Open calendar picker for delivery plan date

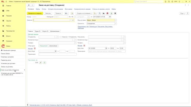106,48
